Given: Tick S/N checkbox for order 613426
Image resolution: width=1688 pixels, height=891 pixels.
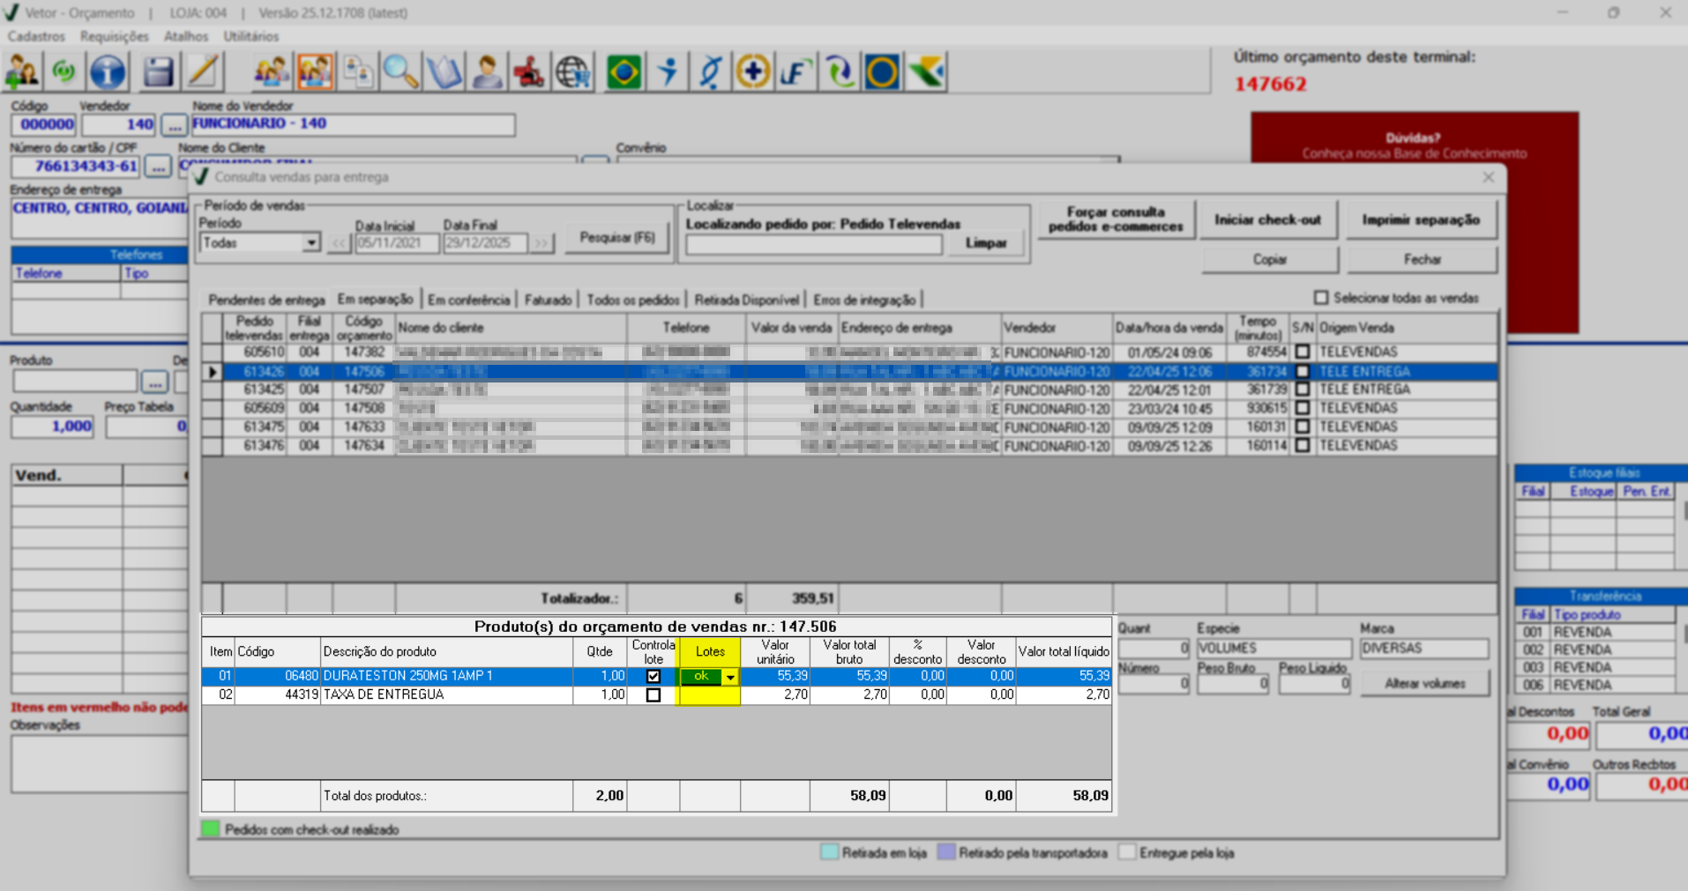Looking at the screenshot, I should point(1303,372).
